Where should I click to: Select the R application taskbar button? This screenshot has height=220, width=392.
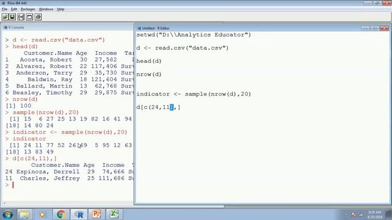point(79,215)
